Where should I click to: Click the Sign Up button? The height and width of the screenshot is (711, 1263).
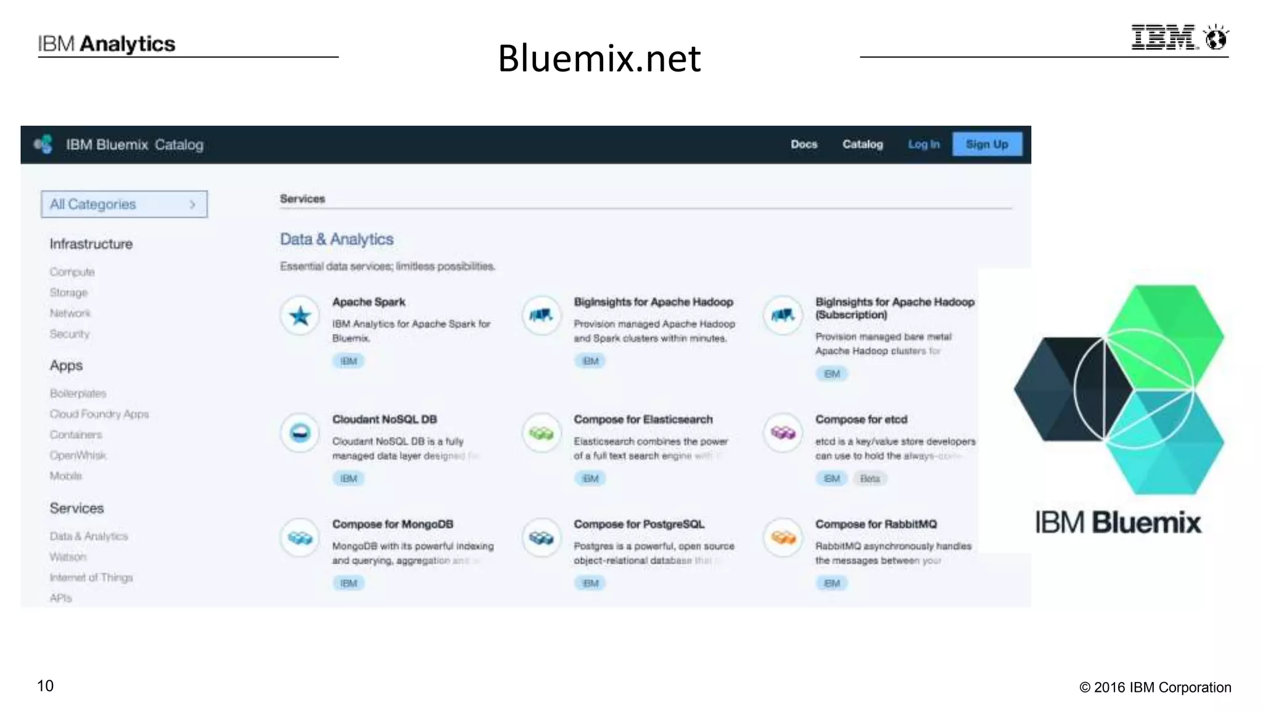click(x=987, y=144)
